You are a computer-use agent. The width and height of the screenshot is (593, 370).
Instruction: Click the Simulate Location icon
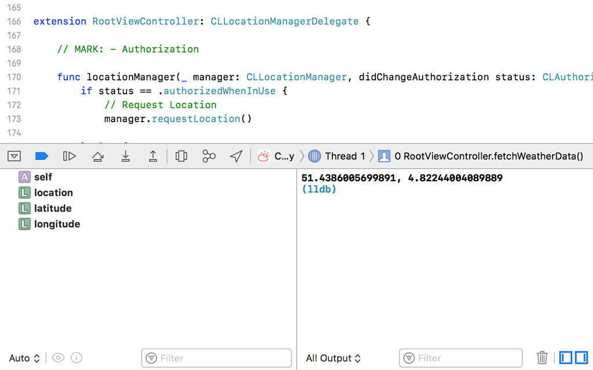point(237,156)
